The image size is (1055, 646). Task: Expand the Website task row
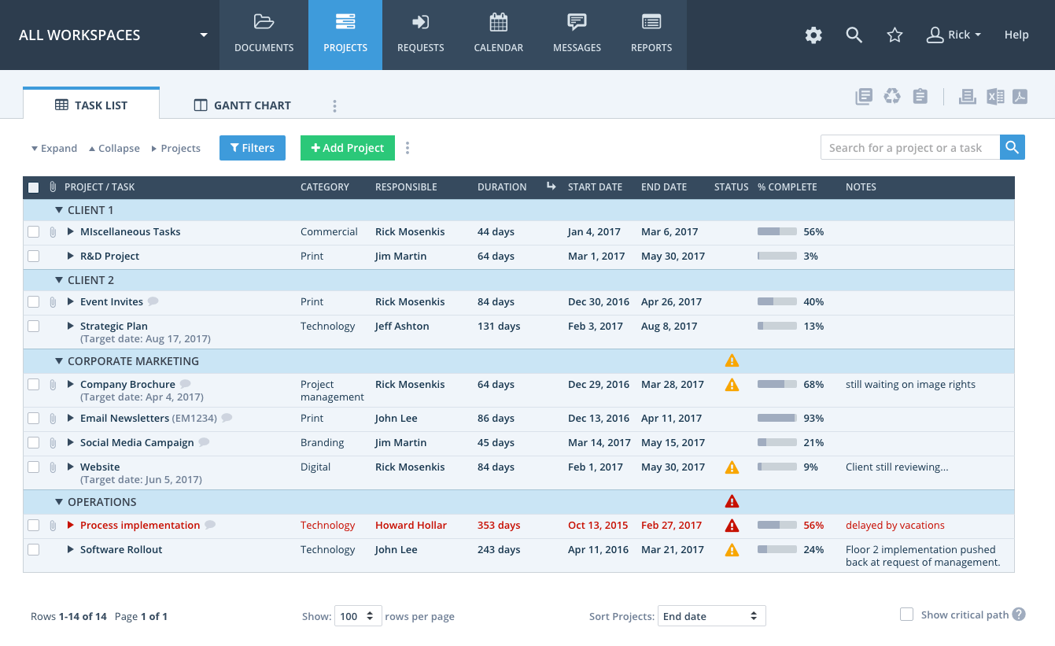click(70, 467)
